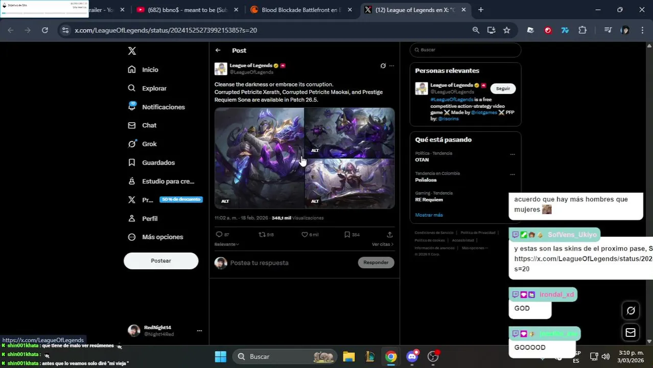
Task: Open a new Chrome tab
Action: point(480,10)
